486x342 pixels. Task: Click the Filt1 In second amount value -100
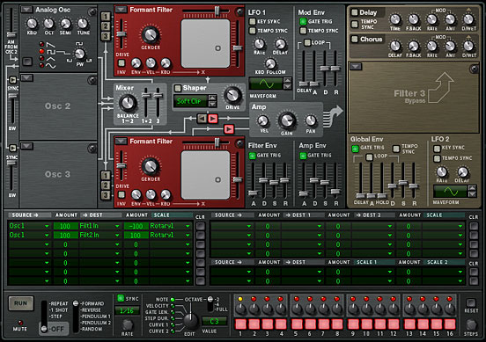coord(136,226)
